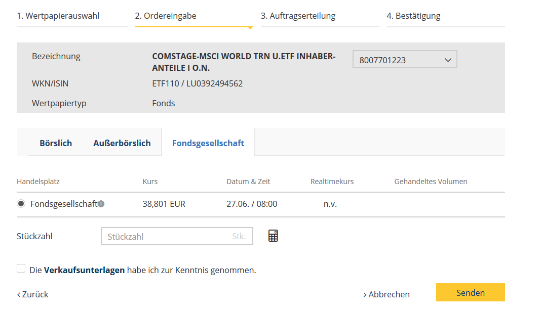Click the Datum & Zeit column header

248,182
